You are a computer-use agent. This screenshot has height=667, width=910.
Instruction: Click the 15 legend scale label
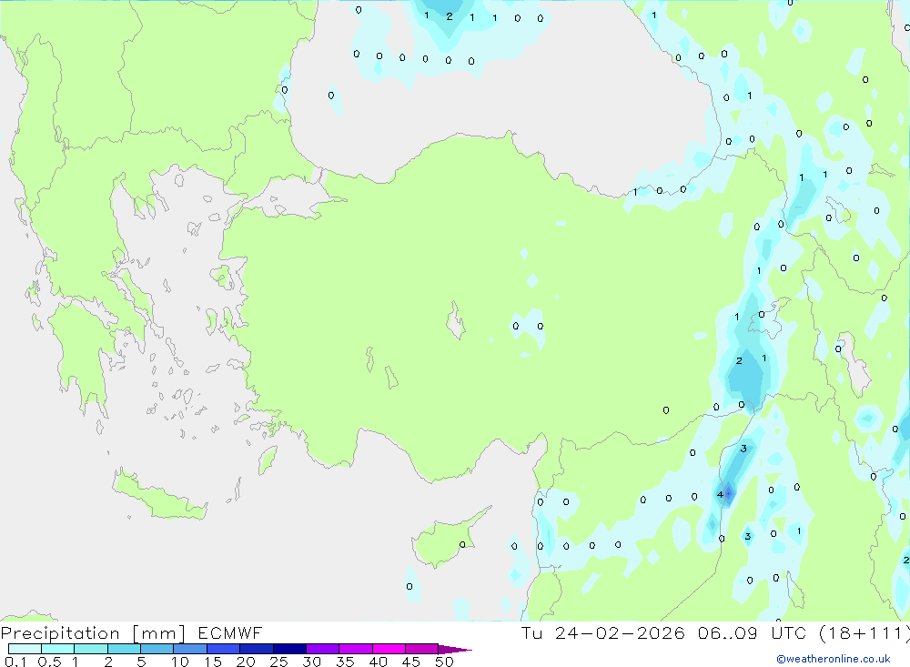[213, 662]
